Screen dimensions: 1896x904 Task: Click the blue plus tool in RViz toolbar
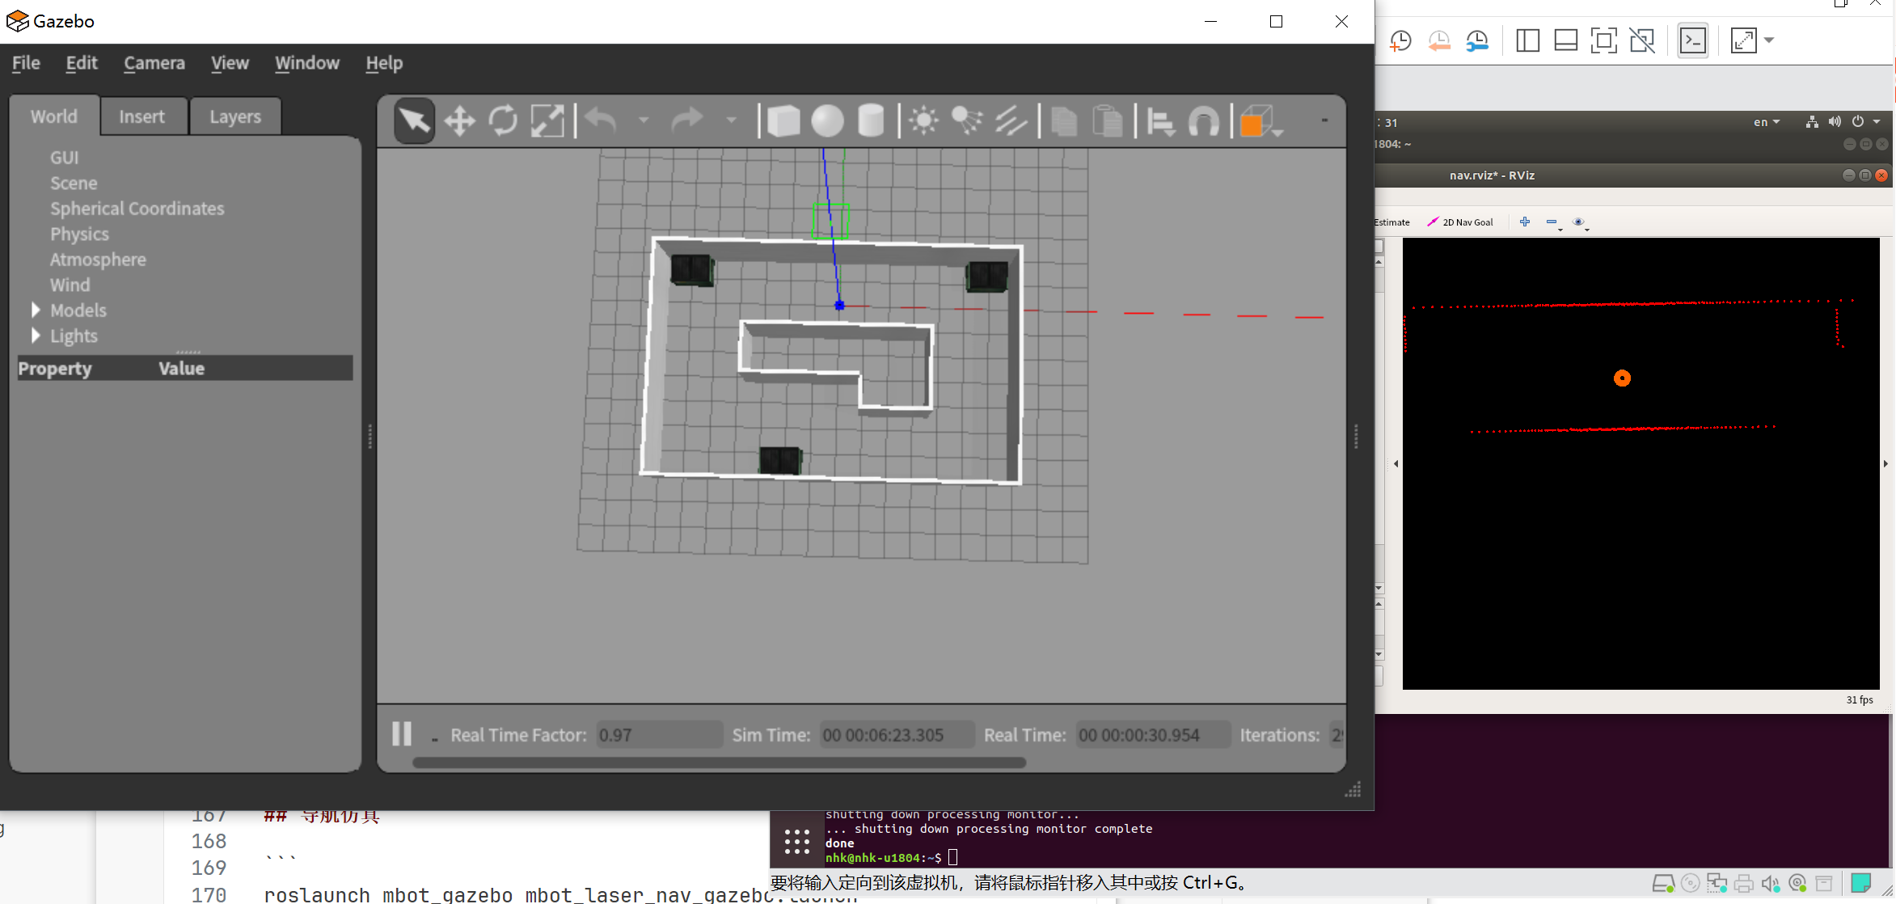coord(1525,222)
